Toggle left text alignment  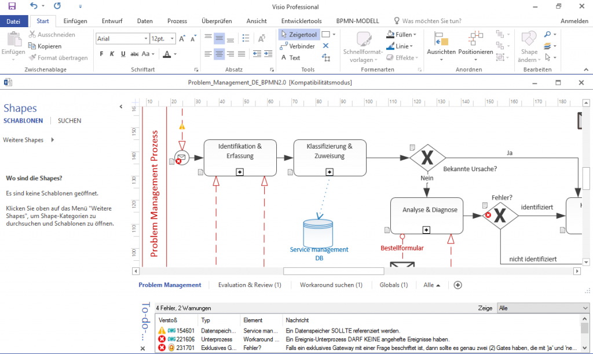tap(208, 54)
